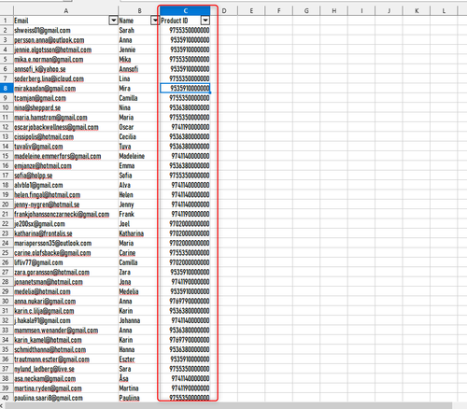
Task: Click the horizontal scrollbar's left arrow
Action: pos(2,405)
